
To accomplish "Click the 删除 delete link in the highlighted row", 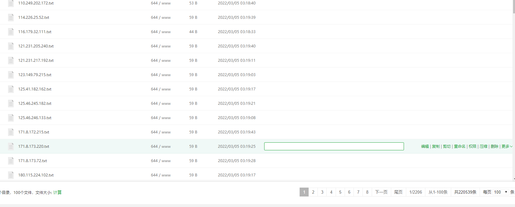I will point(494,146).
